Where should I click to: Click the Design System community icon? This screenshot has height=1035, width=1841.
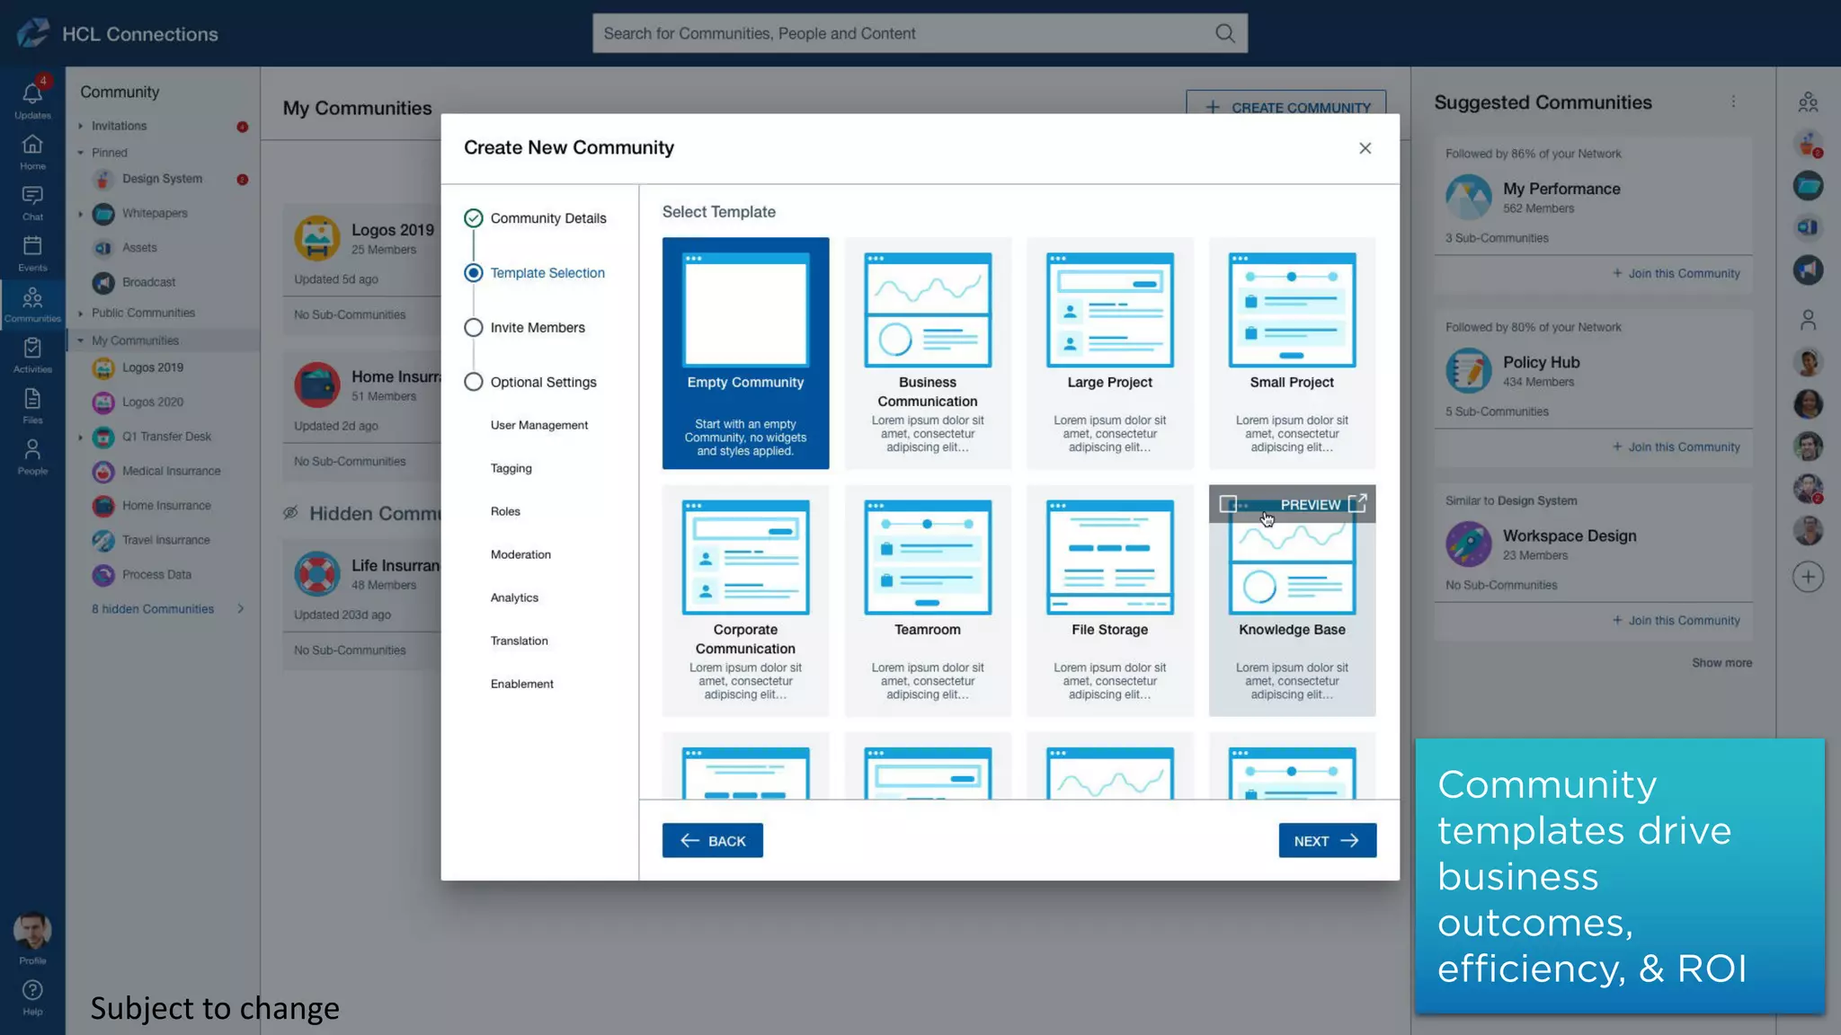tap(103, 179)
